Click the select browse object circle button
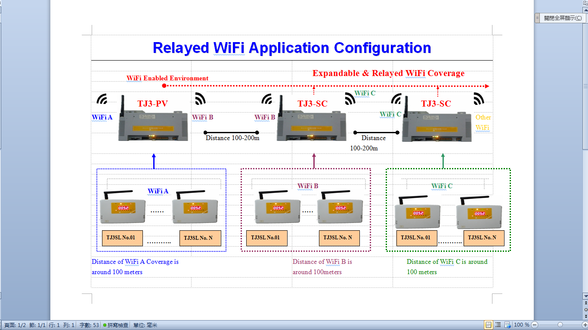 pyautogui.click(x=585, y=309)
